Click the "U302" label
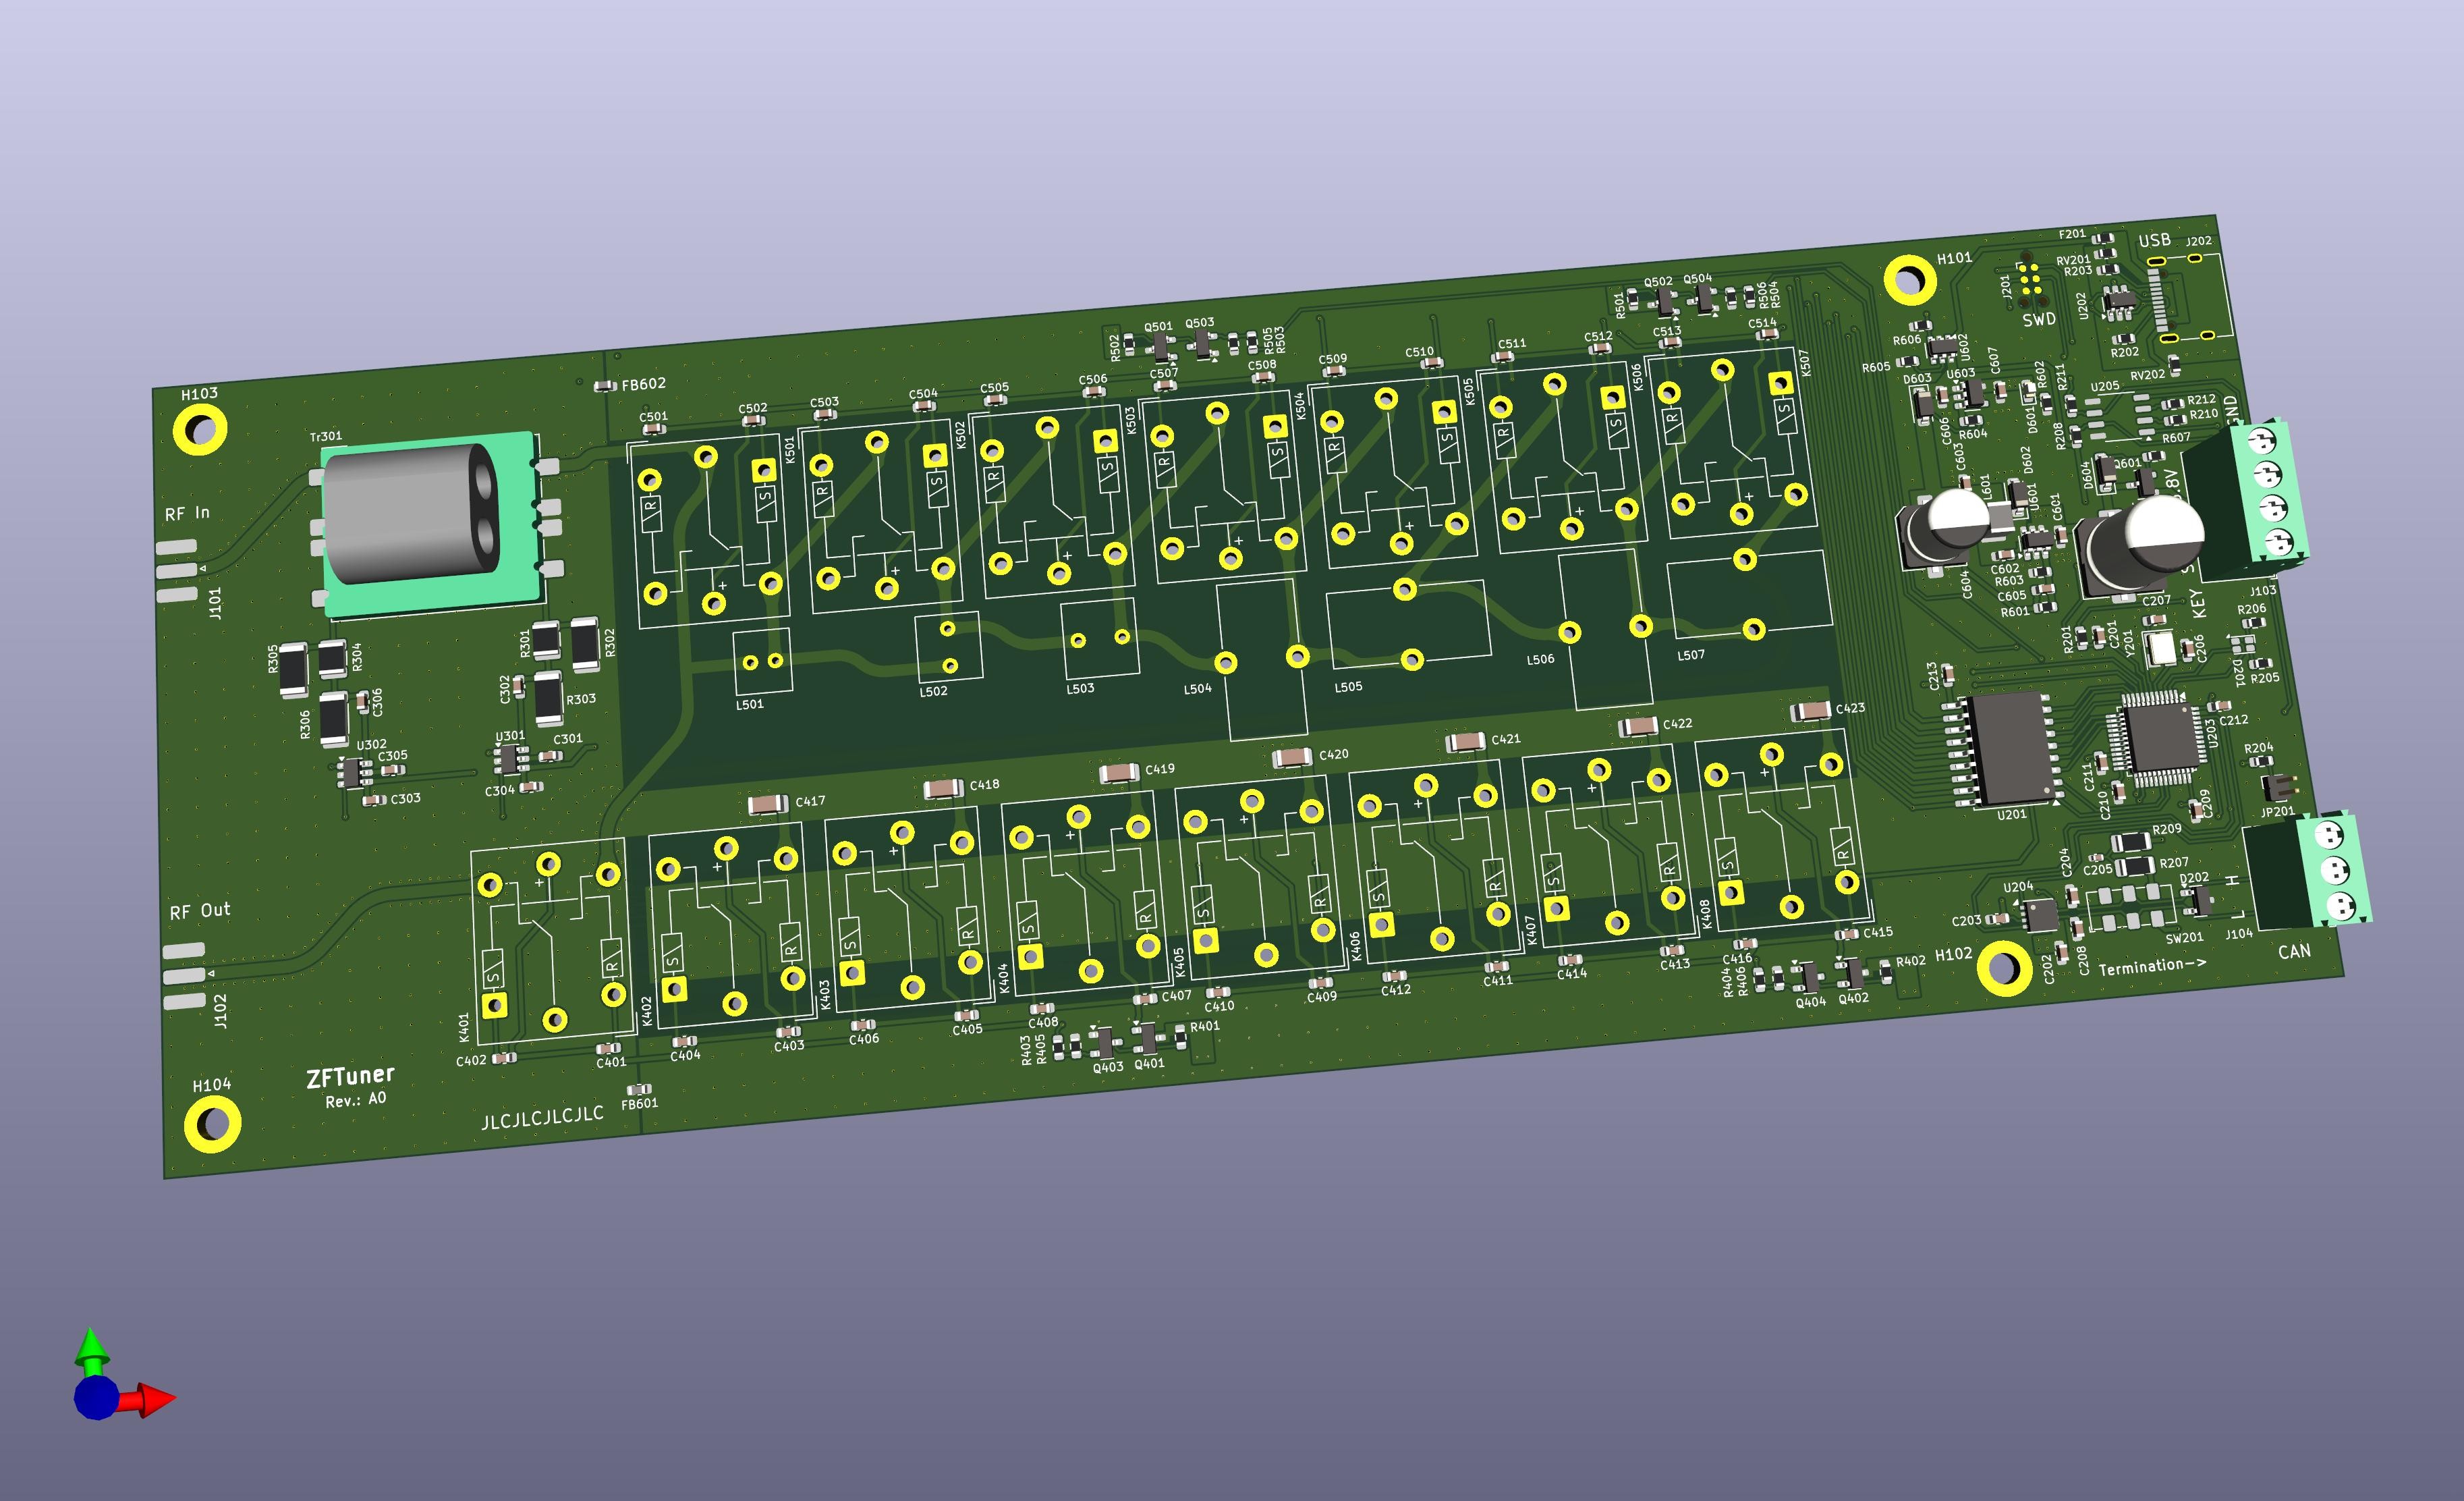Screen dimensions: 2464x1501 [371, 745]
